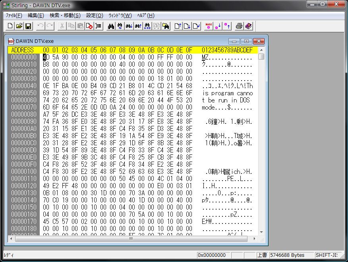Go to previous mark up-arrow icon
This screenshot has height=262, width=348.
227,26
